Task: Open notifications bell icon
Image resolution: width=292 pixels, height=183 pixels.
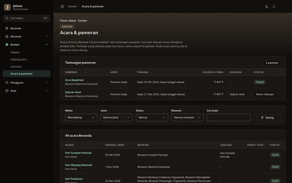Action: click(x=274, y=7)
